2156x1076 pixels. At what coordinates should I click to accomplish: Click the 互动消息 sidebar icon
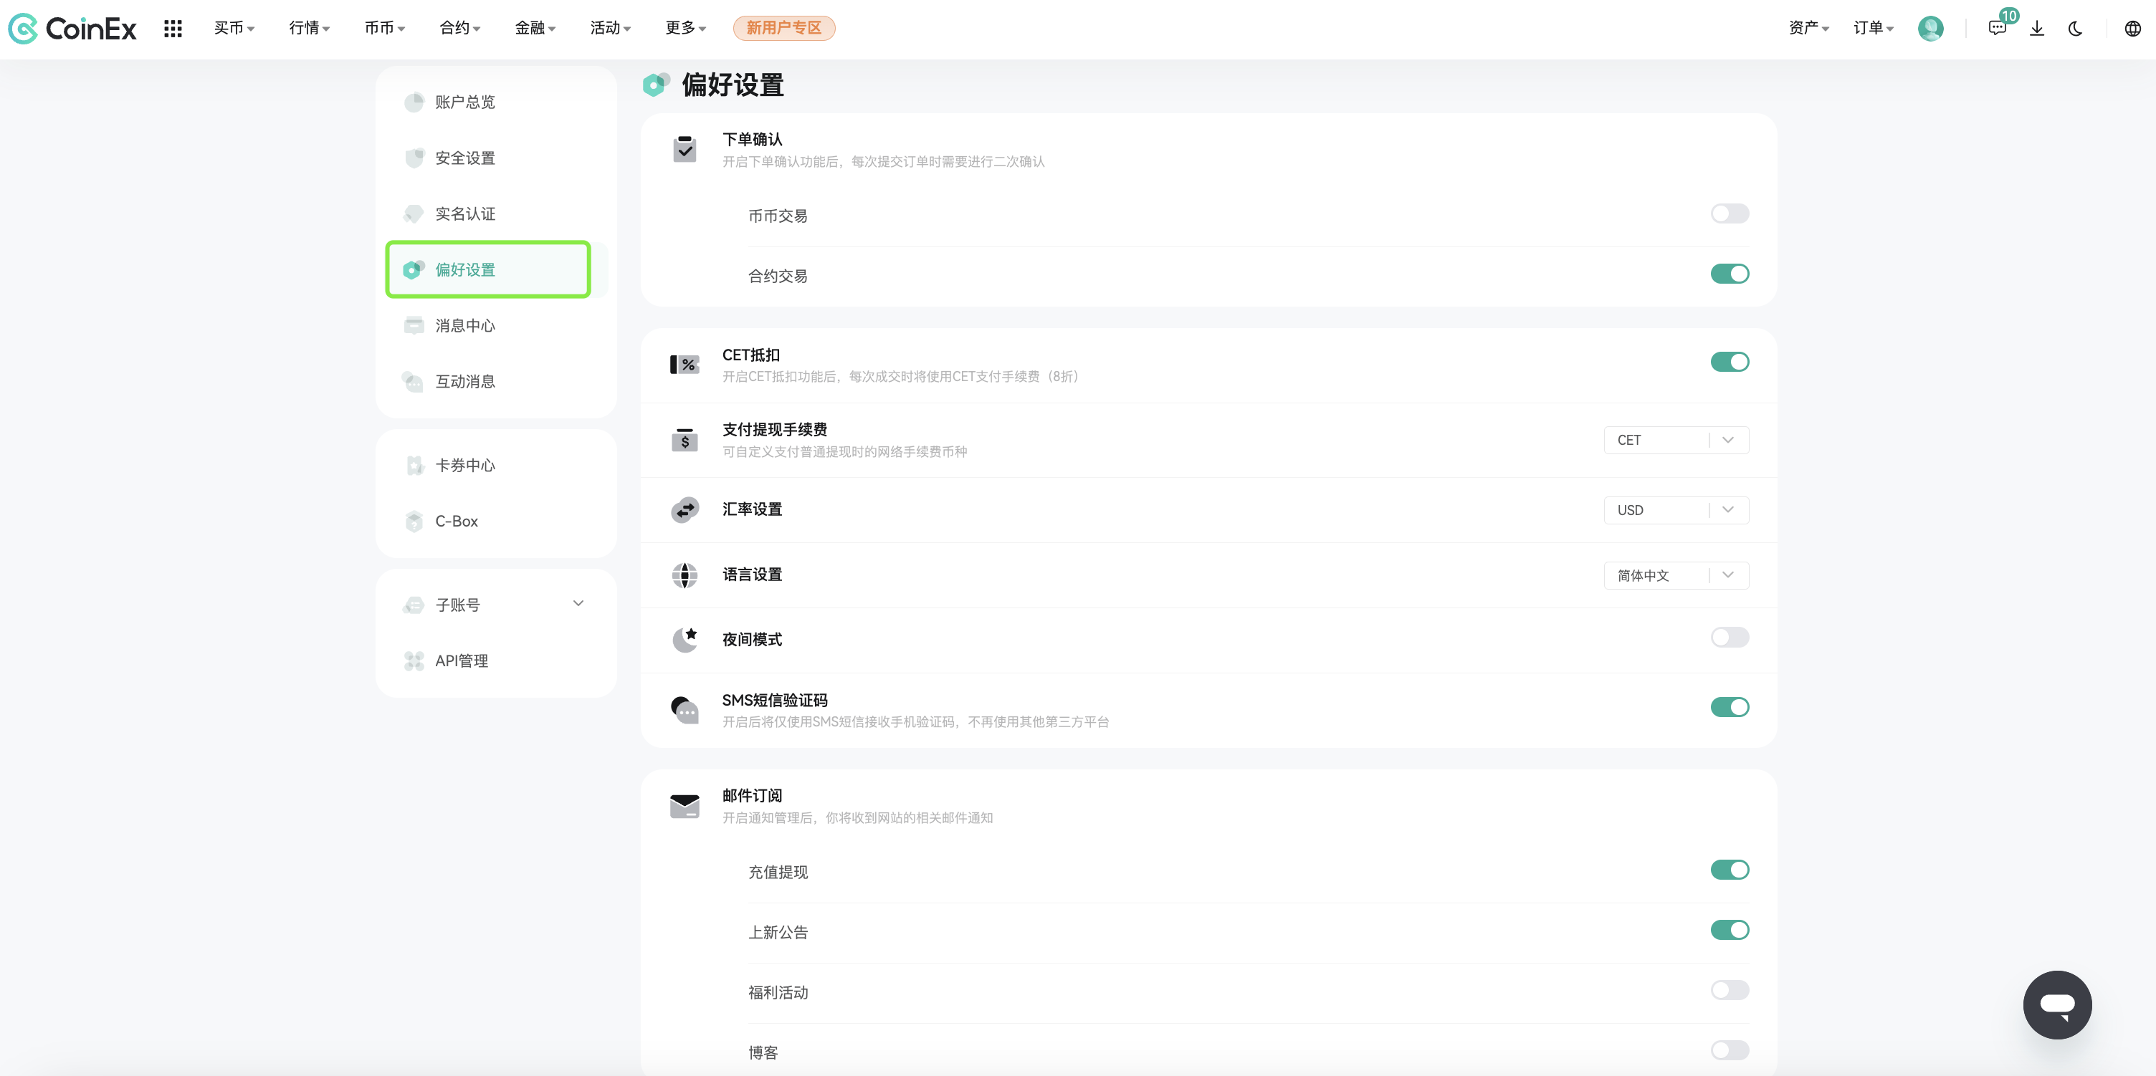point(414,382)
